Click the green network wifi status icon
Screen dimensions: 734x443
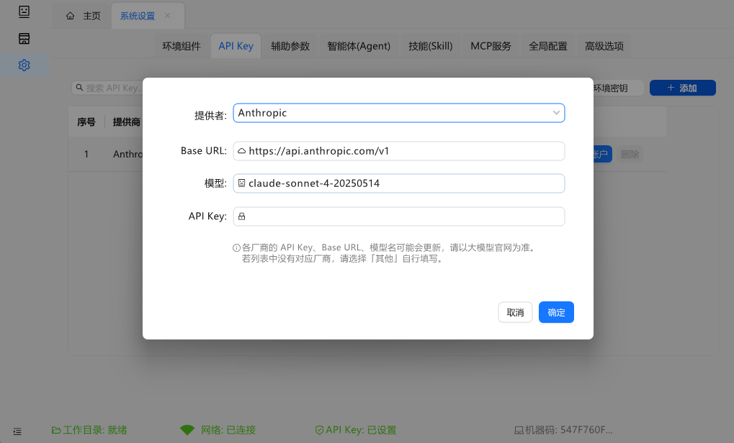(x=187, y=430)
